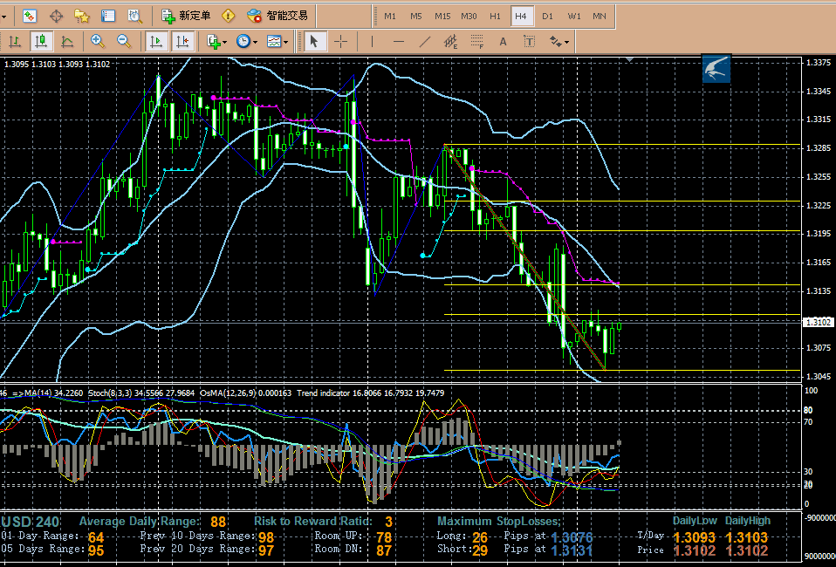Screen dimensions: 836x567
Task: Click the 智能交易 auto trading button
Action: [x=278, y=16]
